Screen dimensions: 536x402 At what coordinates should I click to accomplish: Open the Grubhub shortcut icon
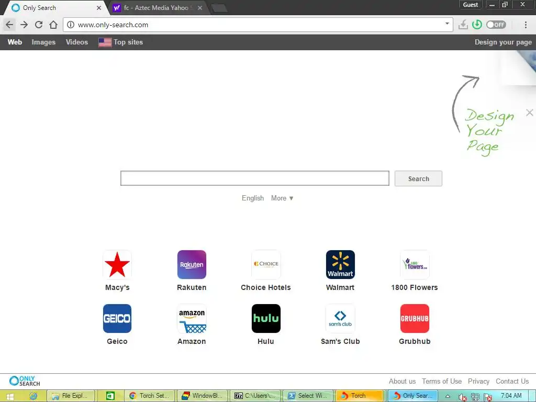click(x=415, y=318)
